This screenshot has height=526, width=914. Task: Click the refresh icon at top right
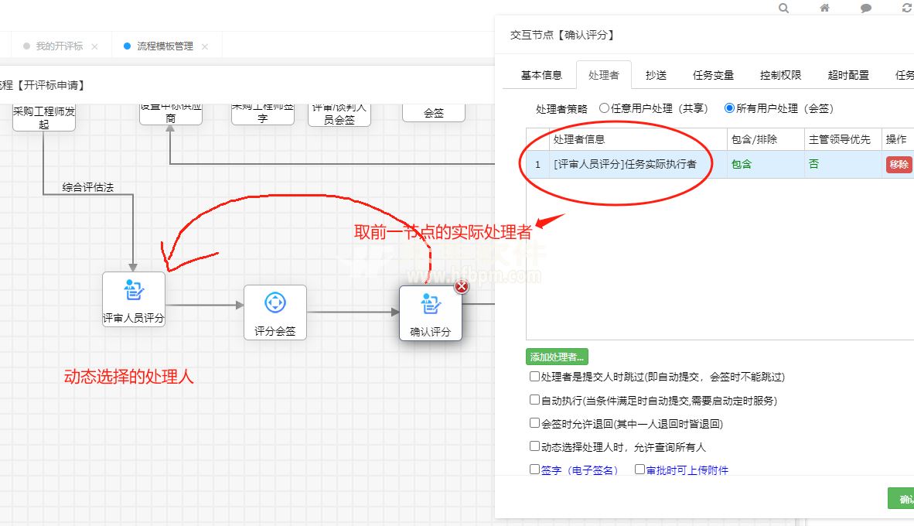[x=907, y=9]
